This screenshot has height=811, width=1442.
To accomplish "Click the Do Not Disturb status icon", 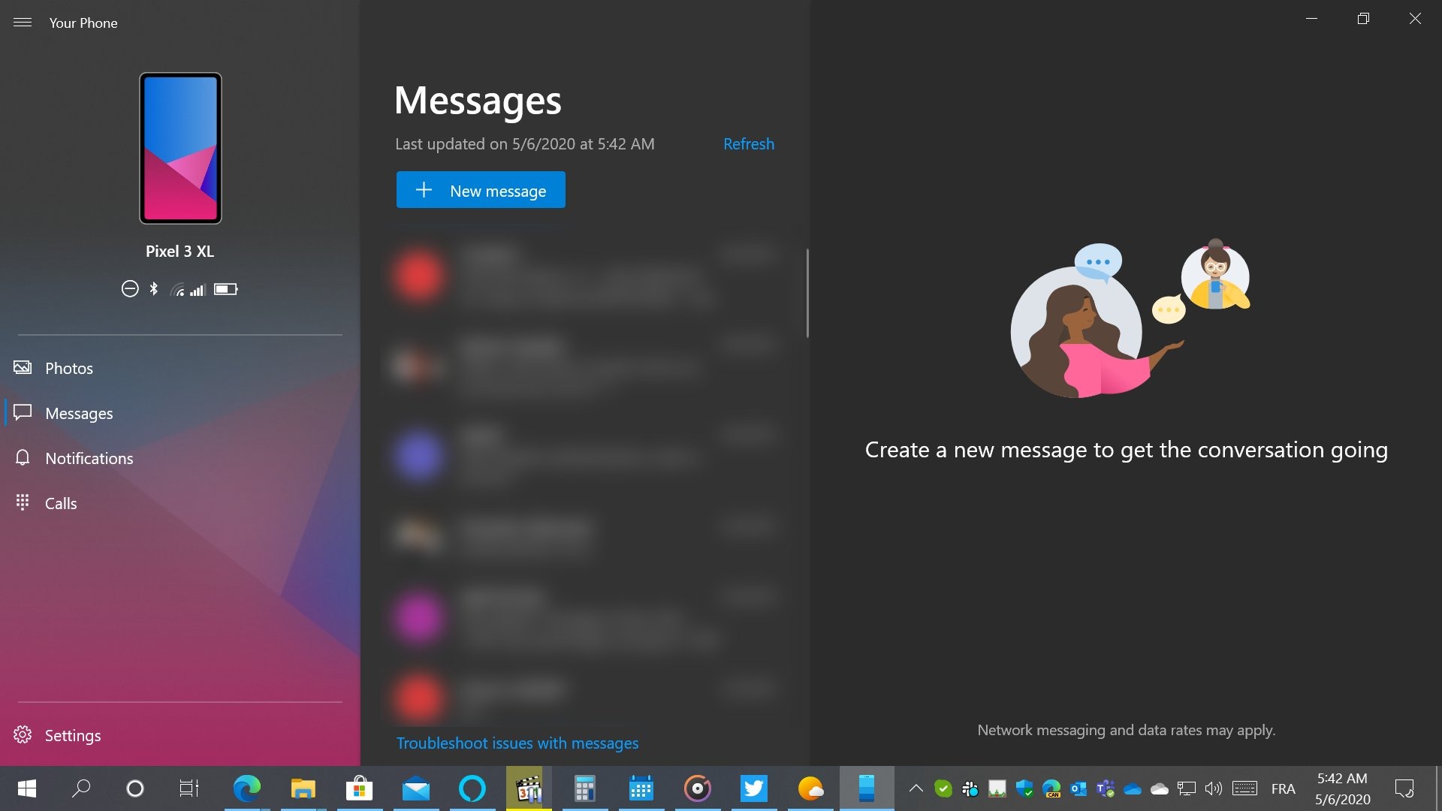I will point(130,289).
